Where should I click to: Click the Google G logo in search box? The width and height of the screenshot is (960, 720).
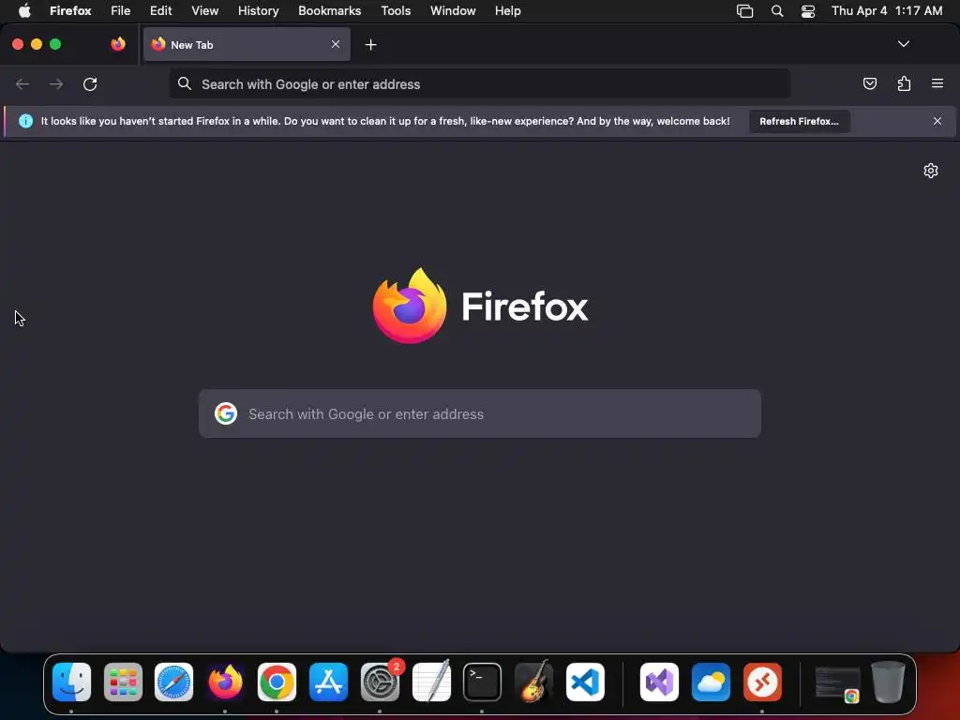click(x=226, y=413)
